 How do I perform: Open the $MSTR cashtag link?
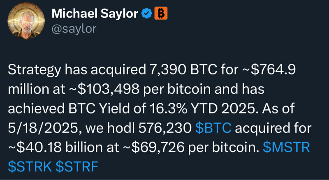286,148
